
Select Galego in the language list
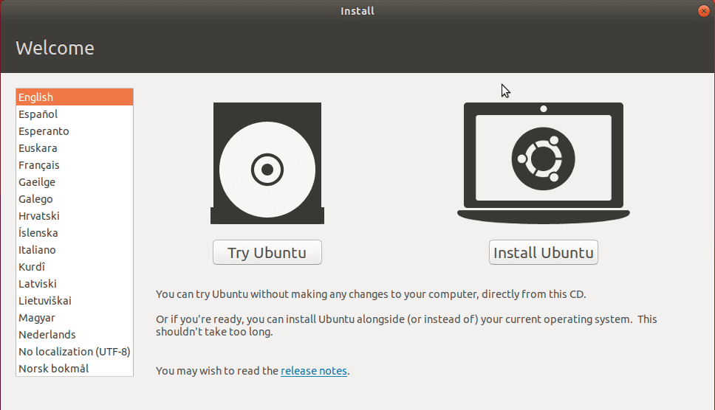pos(75,199)
